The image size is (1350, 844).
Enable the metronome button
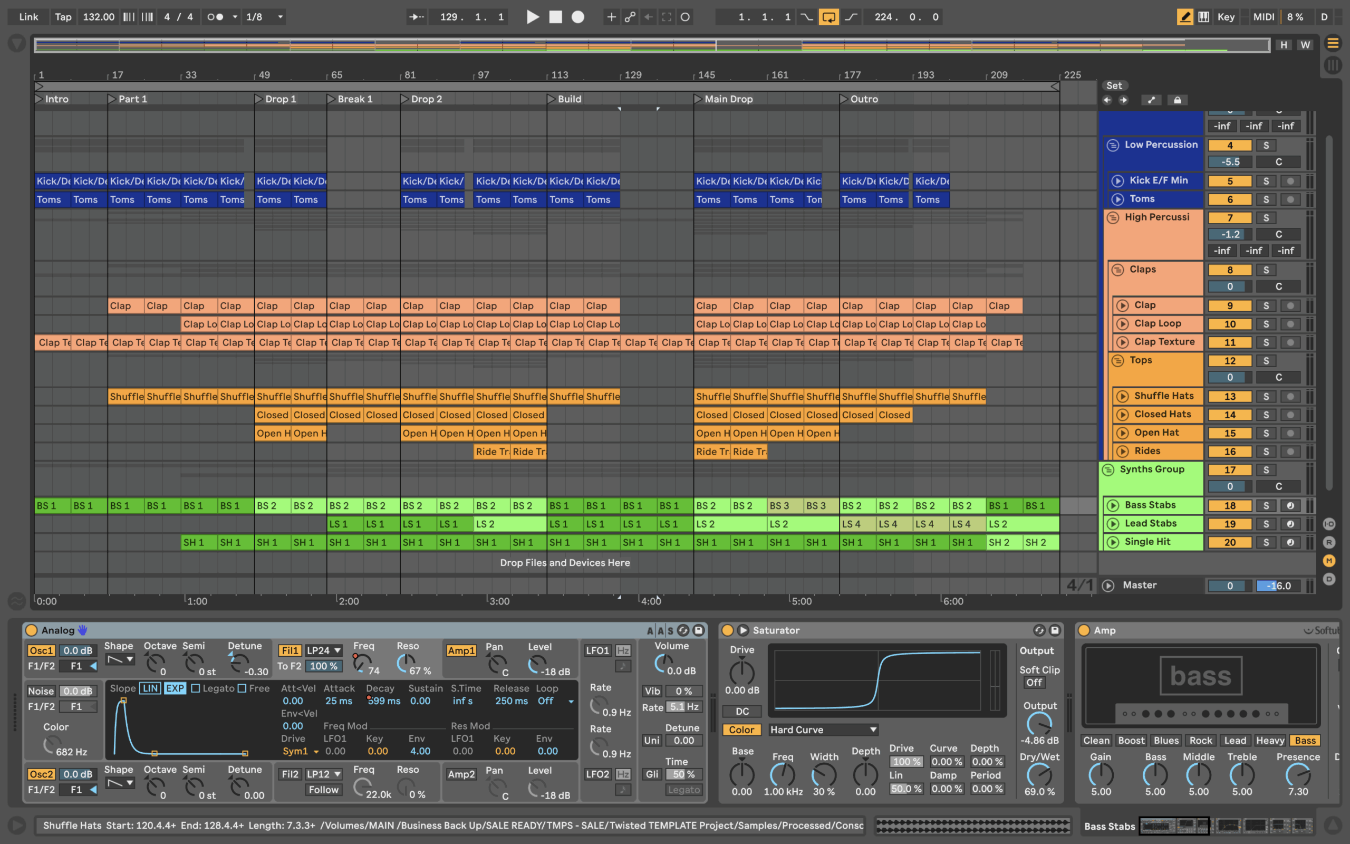[215, 17]
